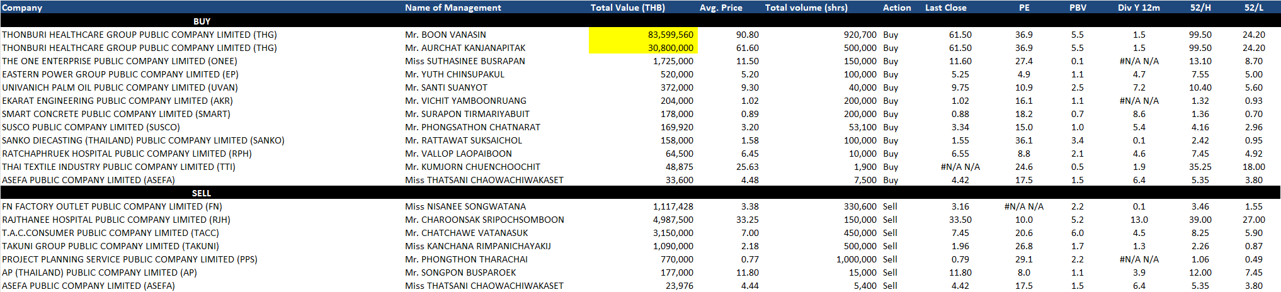Click total volume 1,000,000 for PPS

(857, 259)
